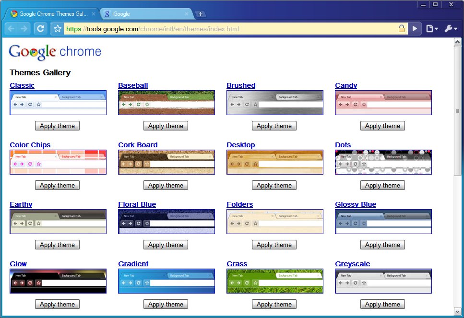
Task: Apply the Greyscale theme
Action: 382,304
